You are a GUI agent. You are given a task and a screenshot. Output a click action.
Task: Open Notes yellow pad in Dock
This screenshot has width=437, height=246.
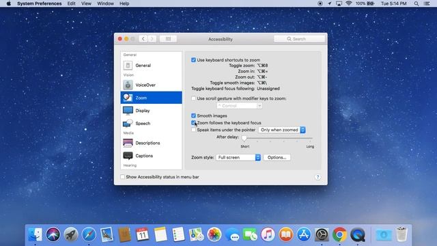coord(160,234)
